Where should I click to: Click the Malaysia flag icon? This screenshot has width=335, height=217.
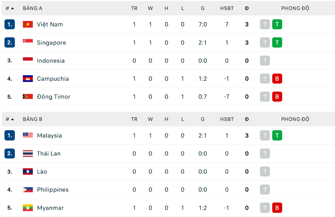click(x=28, y=135)
